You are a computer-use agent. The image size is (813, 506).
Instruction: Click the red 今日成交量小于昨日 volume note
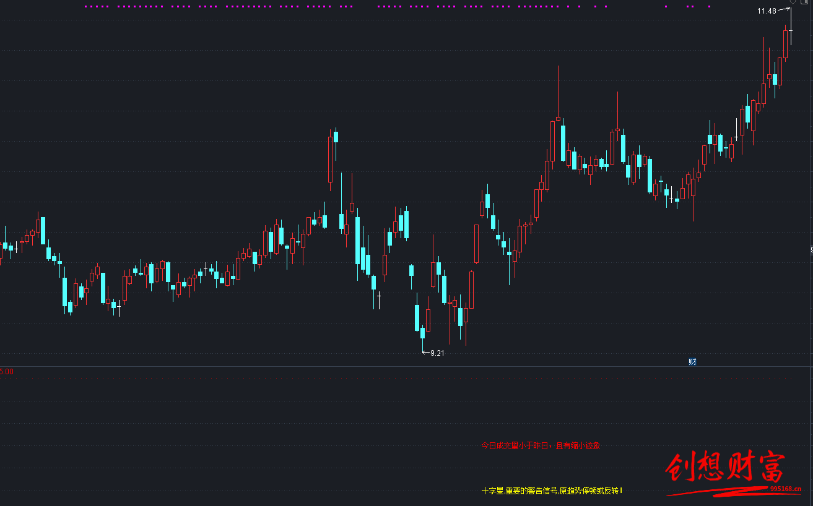(x=541, y=445)
